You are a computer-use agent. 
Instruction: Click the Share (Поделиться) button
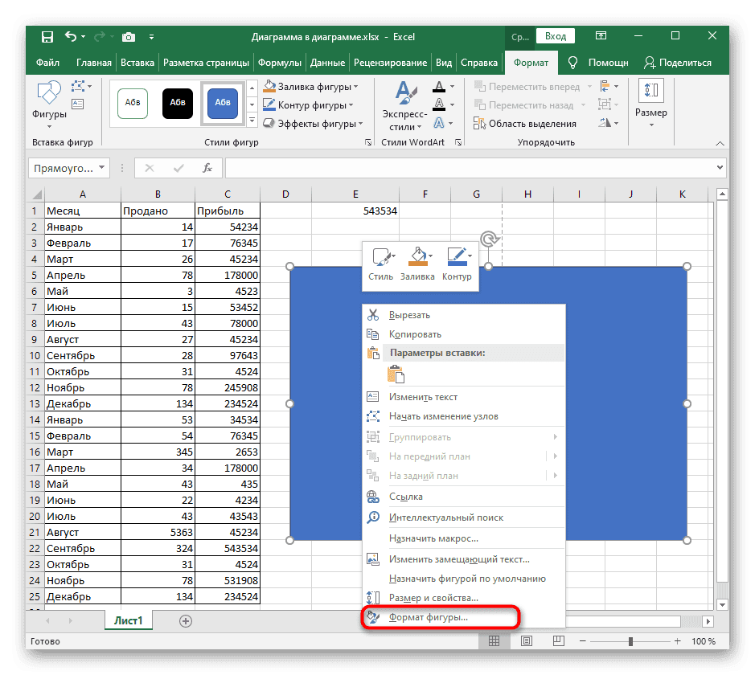(678, 63)
